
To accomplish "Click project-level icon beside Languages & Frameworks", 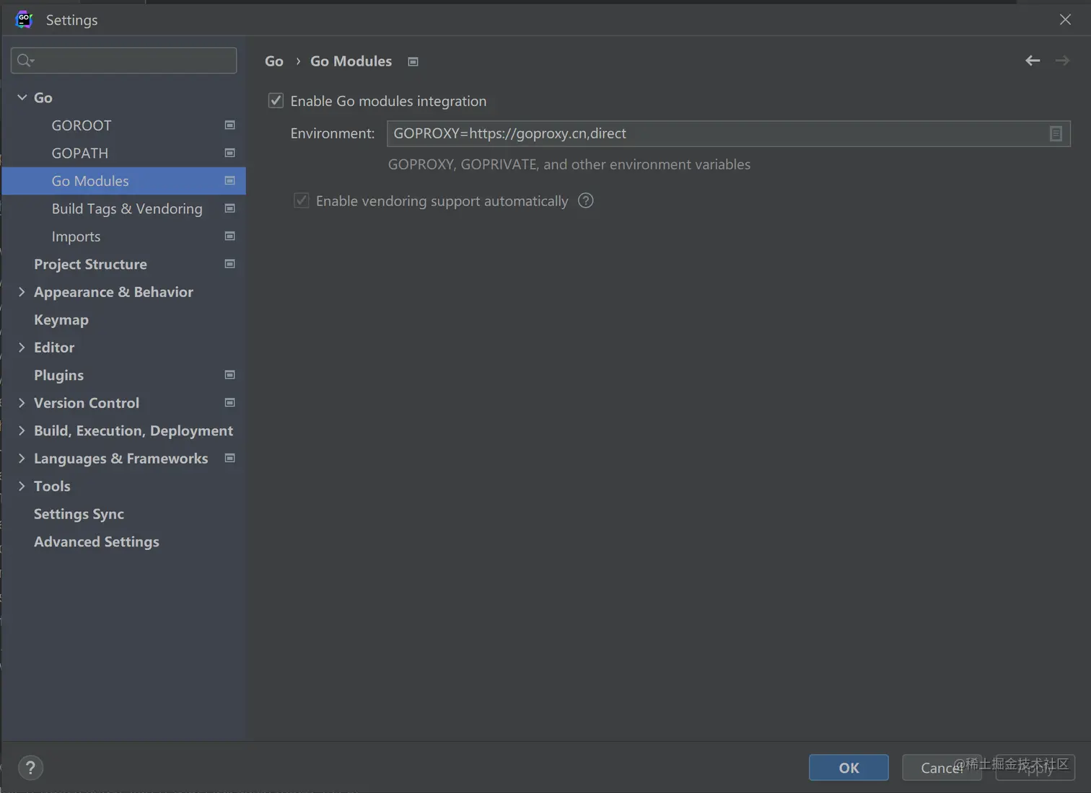I will tap(229, 458).
